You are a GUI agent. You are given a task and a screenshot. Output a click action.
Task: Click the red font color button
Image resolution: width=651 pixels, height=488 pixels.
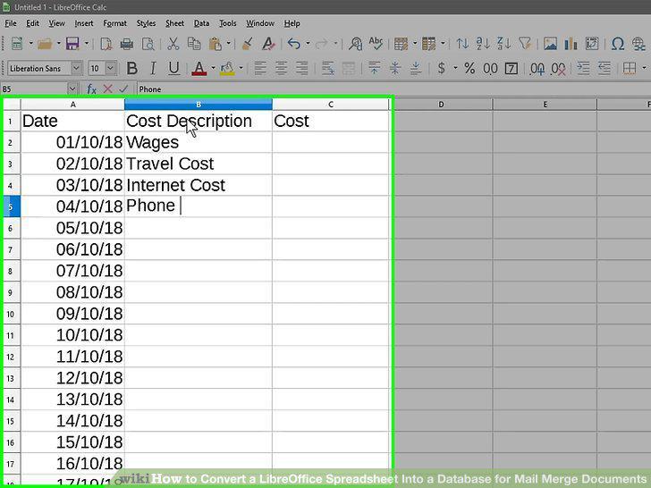[199, 68]
